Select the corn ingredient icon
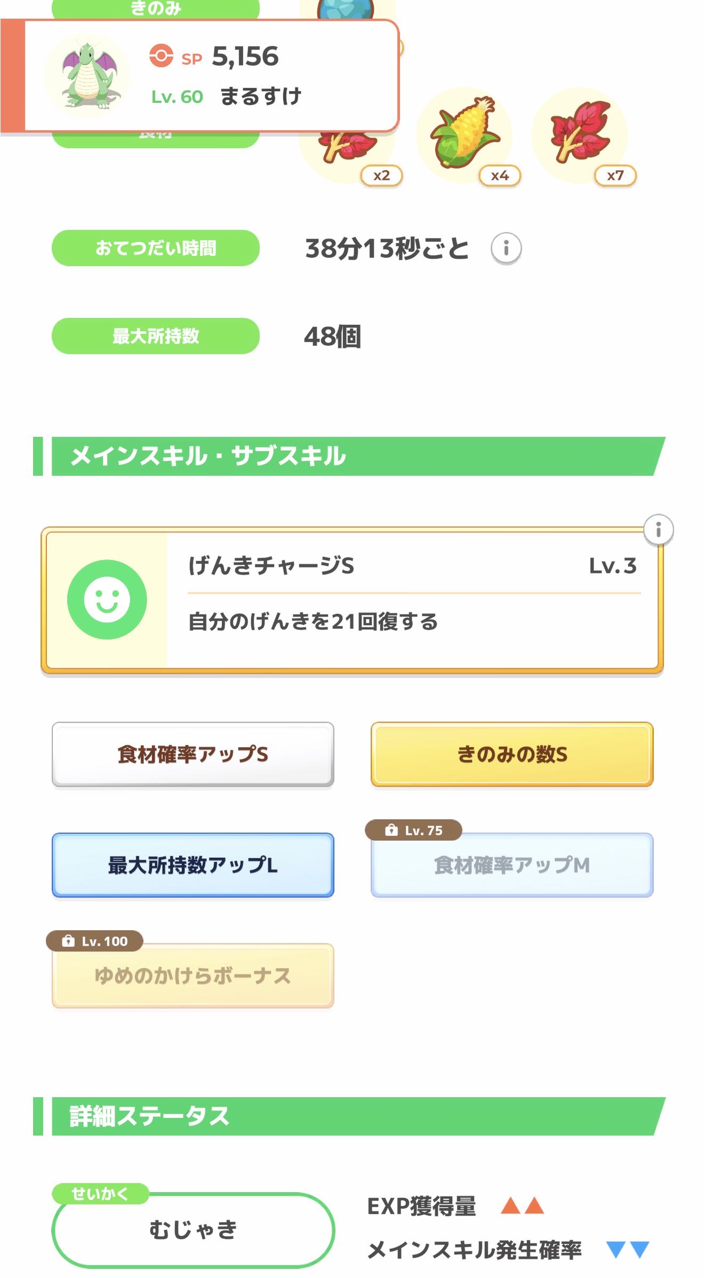The image size is (704, 1278). (465, 133)
